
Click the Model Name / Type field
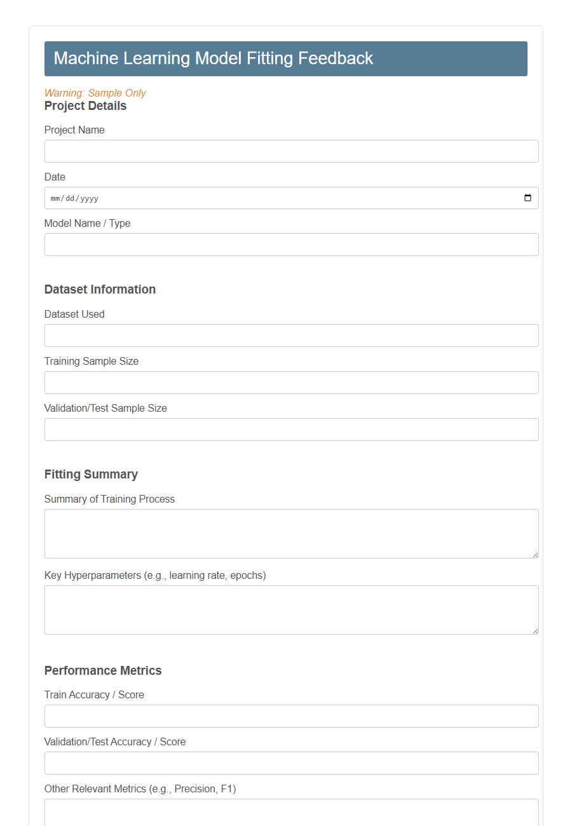[291, 244]
